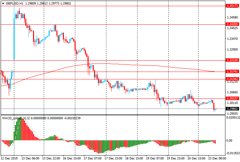Click the 1.31741 red price level label
The height and width of the screenshot is (162, 240).
(232, 71)
